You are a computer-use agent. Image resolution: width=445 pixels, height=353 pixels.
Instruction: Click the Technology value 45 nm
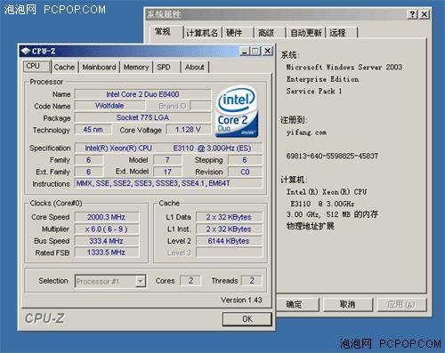tap(93, 130)
